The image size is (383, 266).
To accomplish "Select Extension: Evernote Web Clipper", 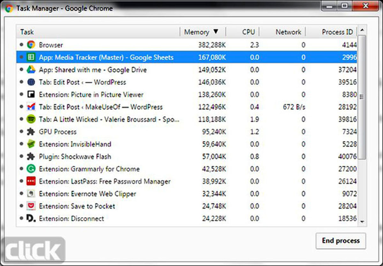I will click(x=187, y=194).
